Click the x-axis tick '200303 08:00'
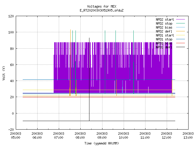This screenshot has width=194, height=146. point(80,136)
